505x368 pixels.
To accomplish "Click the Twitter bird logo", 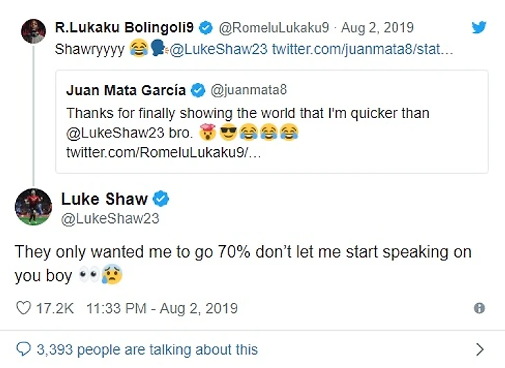I will (479, 28).
